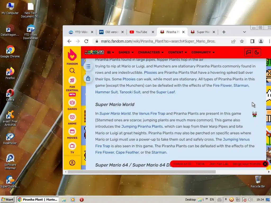
Task: Click the Desktop toolbar label in taskbar
Action: [x=190, y=200]
